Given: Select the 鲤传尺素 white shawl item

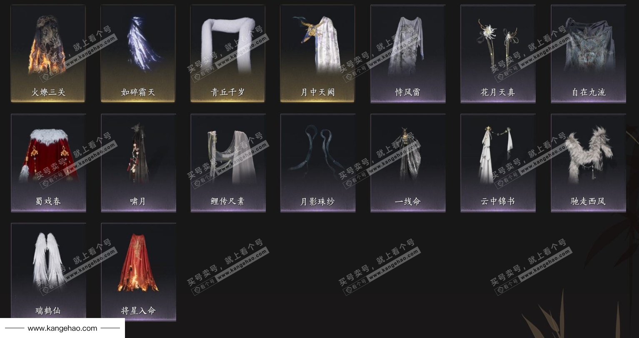Looking at the screenshot, I should tap(228, 163).
